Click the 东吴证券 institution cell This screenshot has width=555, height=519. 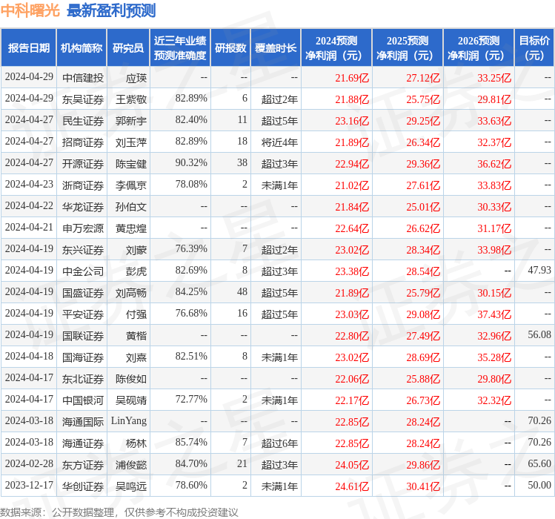83,99
